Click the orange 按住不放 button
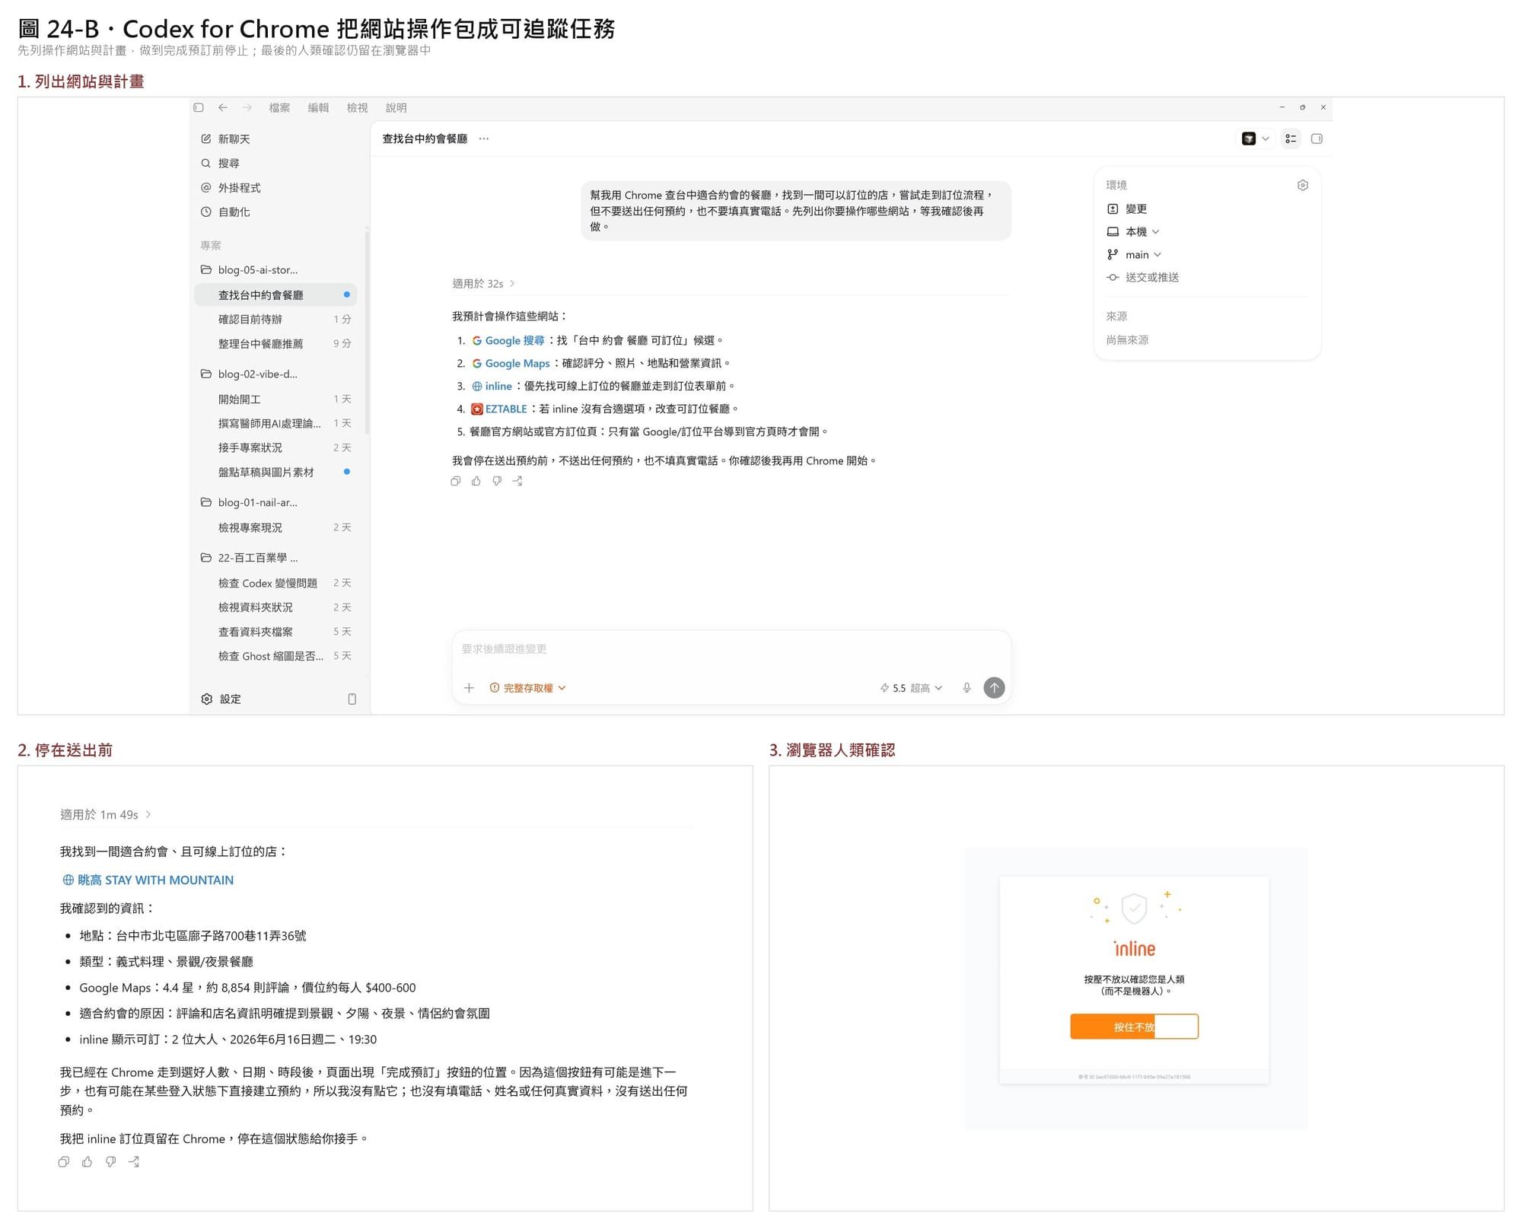 pyautogui.click(x=1134, y=1027)
